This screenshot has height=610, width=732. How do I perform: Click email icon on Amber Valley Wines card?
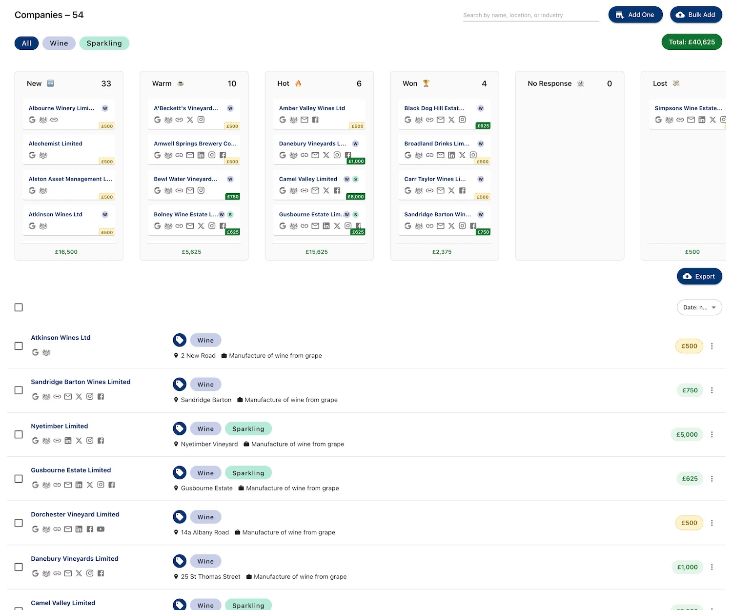coord(305,120)
